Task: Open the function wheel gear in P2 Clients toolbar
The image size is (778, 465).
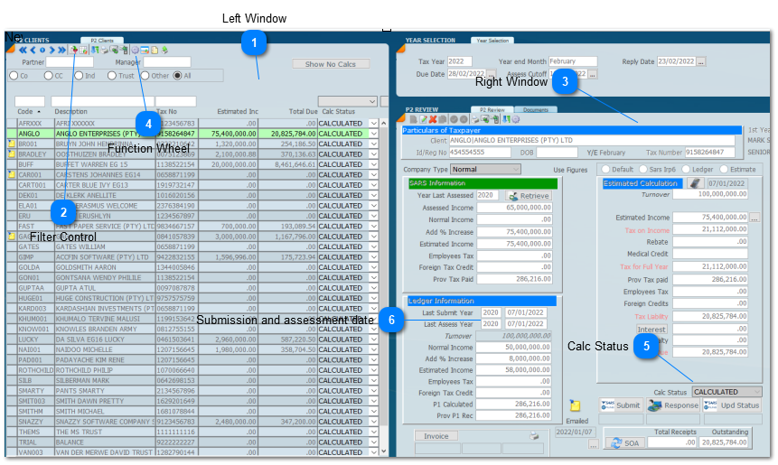Action: 135,50
